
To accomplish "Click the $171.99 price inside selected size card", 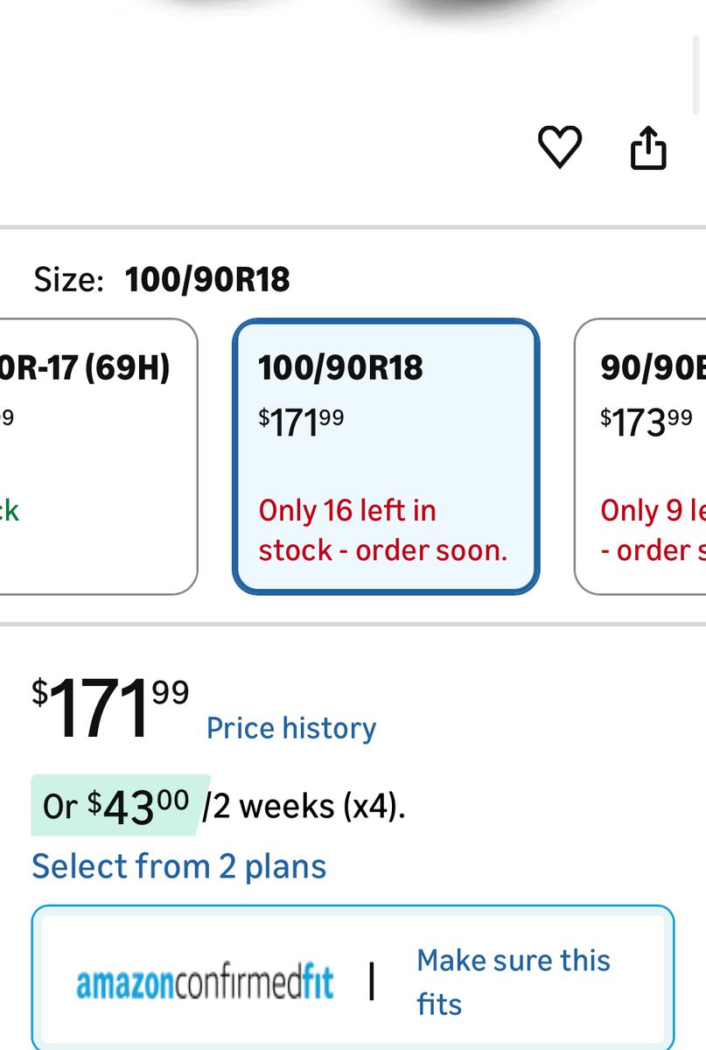I will [301, 422].
